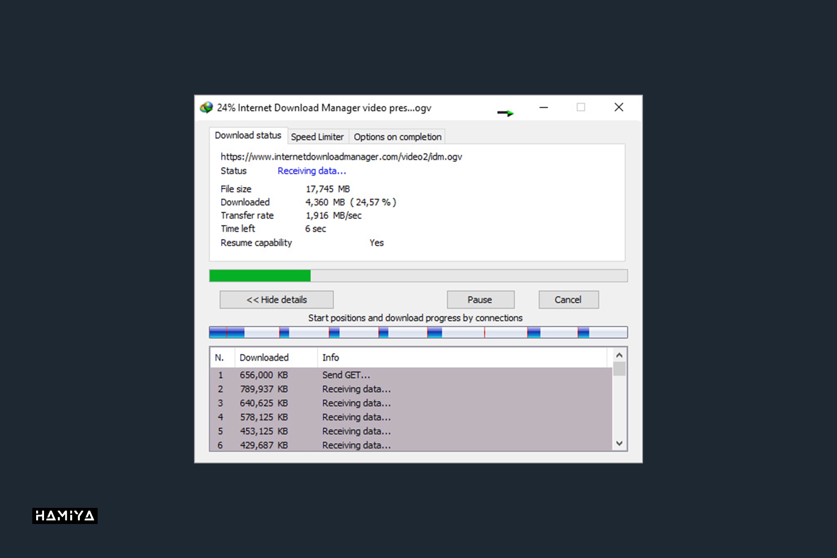The height and width of the screenshot is (558, 837).
Task: Click the disabled maximize button
Action: click(x=581, y=107)
